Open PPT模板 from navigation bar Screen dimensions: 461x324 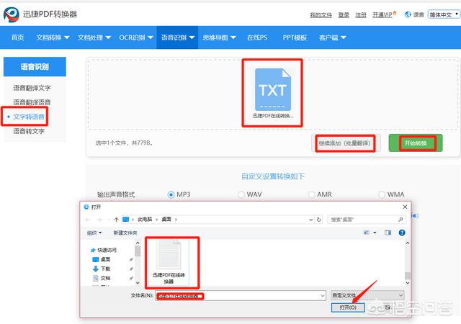coord(295,37)
